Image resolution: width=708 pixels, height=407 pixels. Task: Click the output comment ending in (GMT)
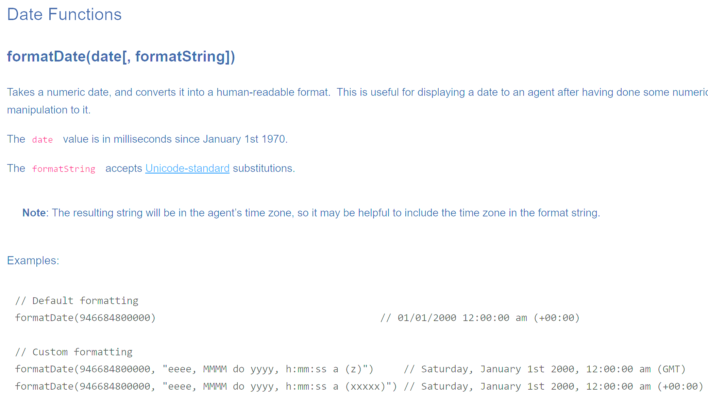click(x=544, y=369)
